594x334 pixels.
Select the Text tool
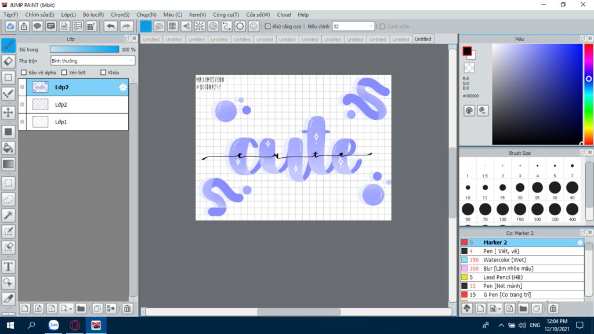pos(8,267)
